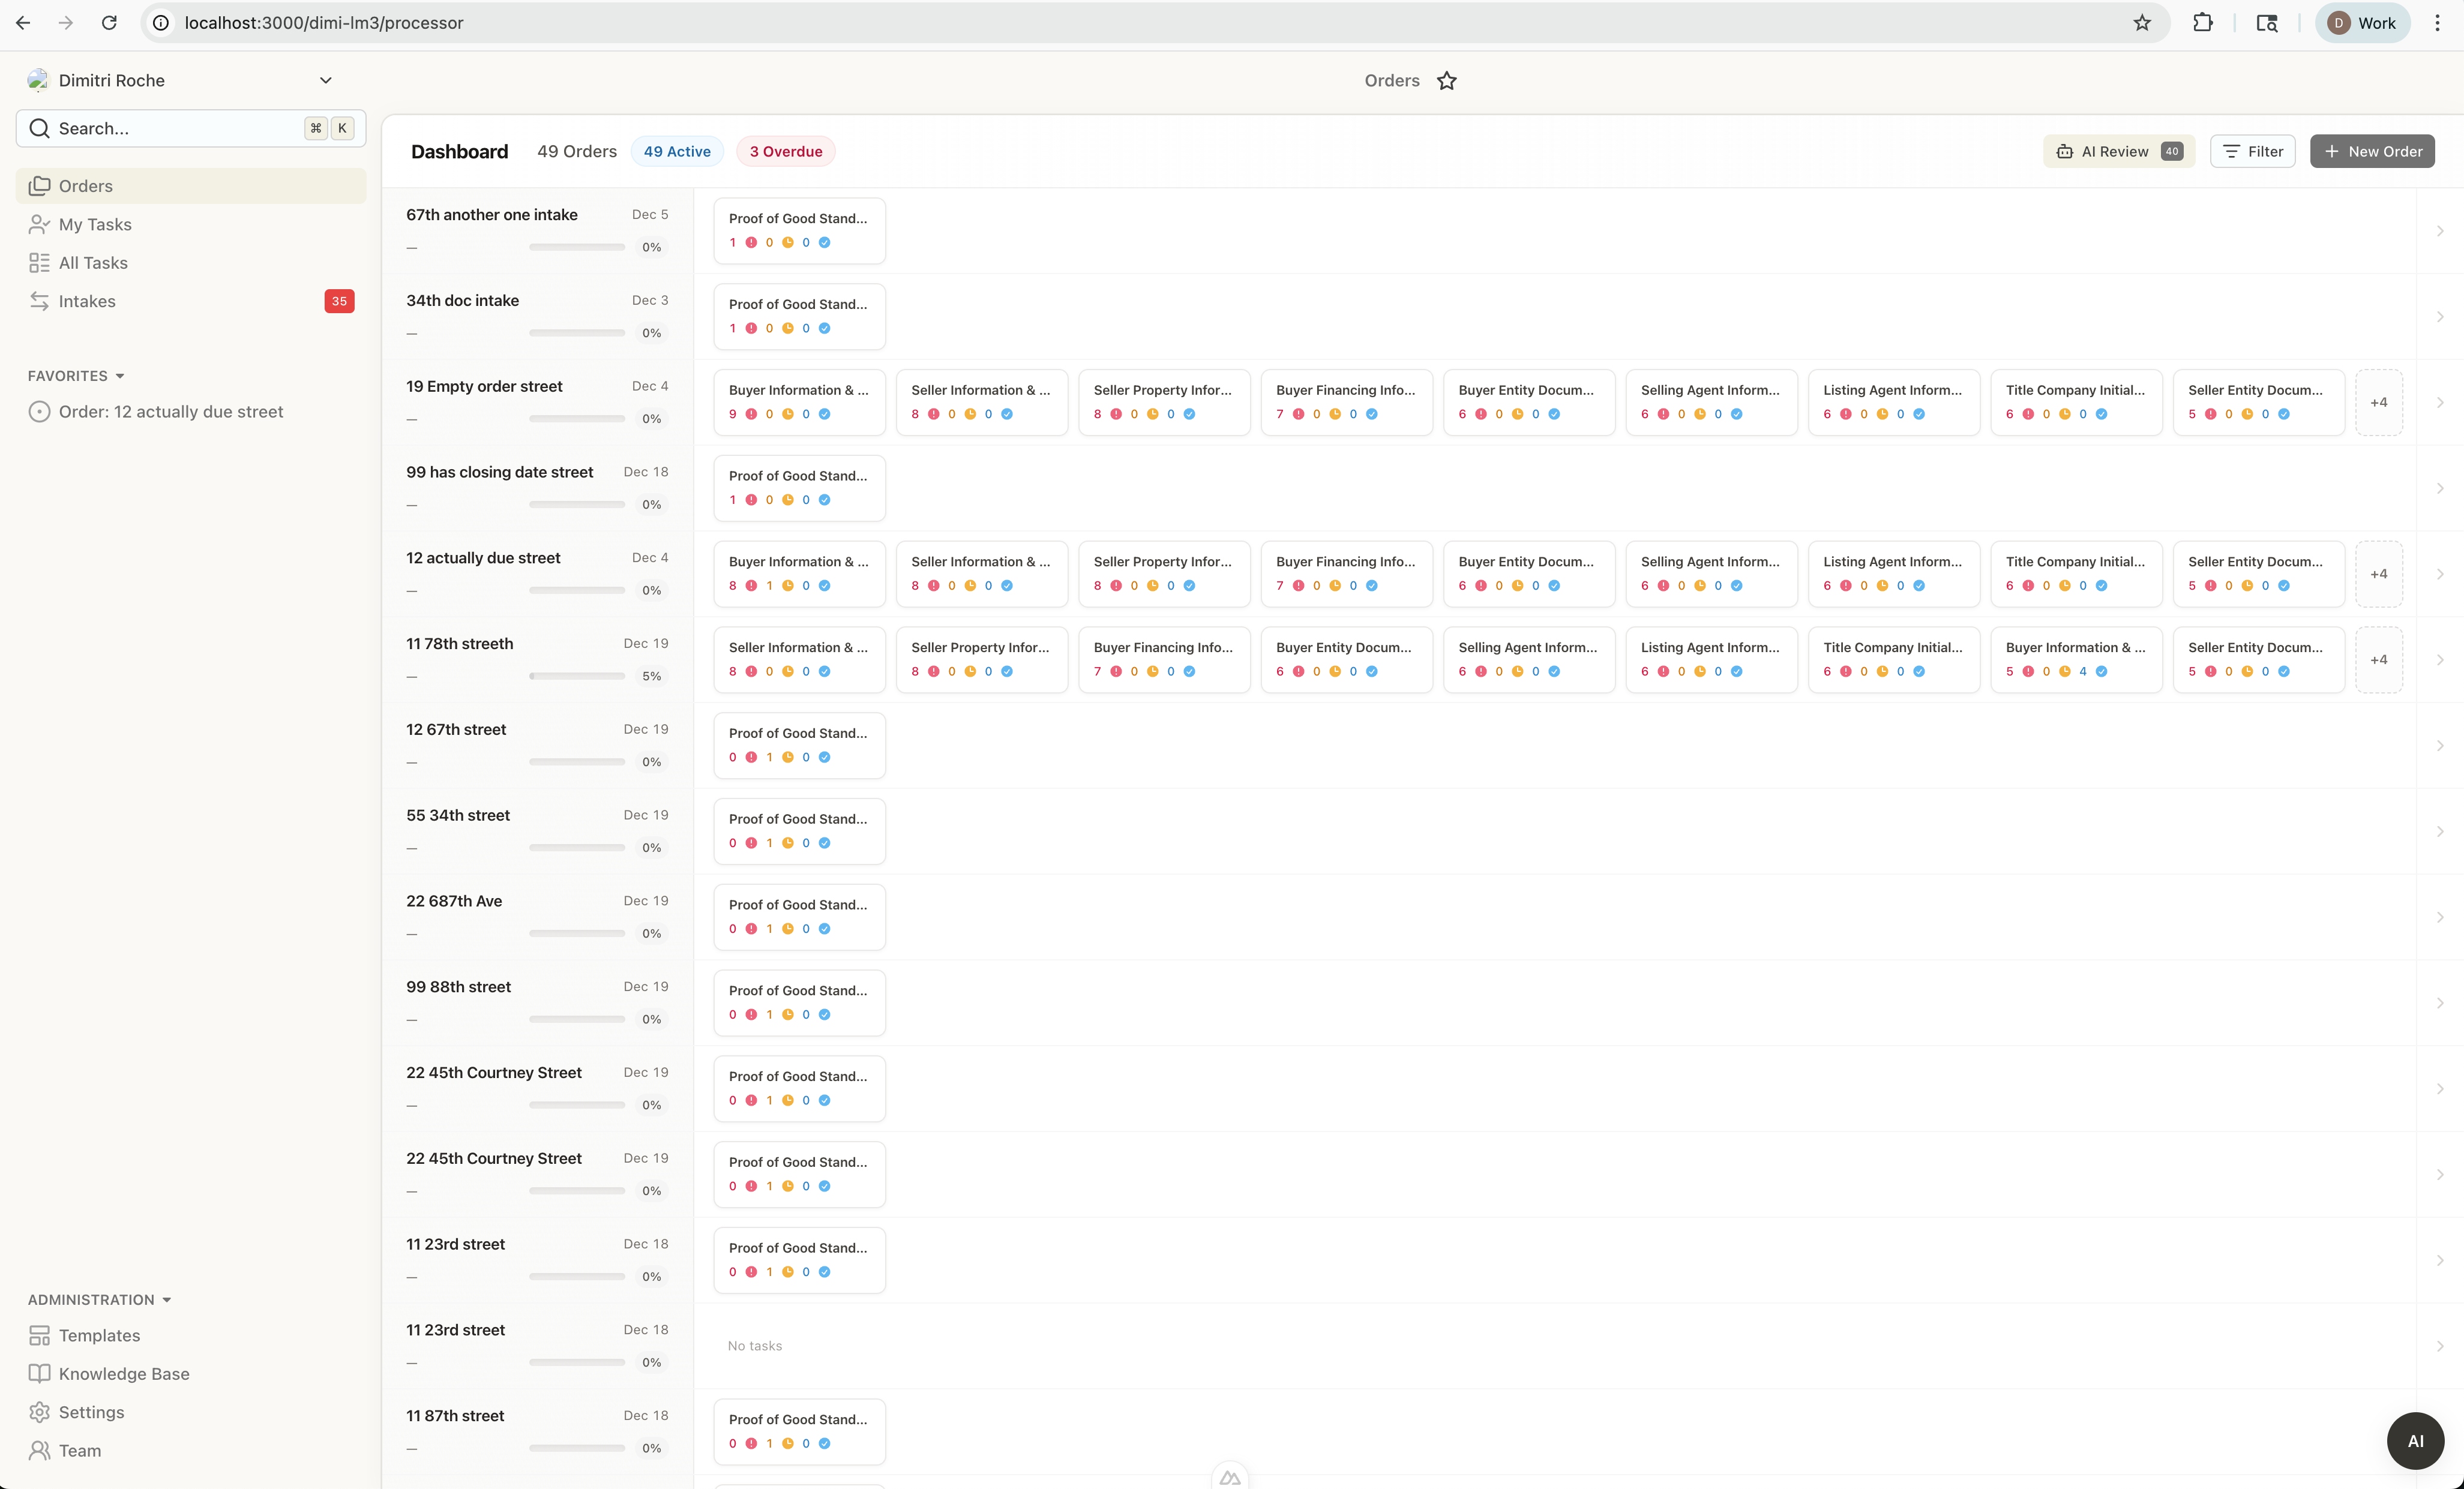Toggle the 3 Overdue filter chip
The width and height of the screenshot is (2464, 1489).
coord(785,151)
